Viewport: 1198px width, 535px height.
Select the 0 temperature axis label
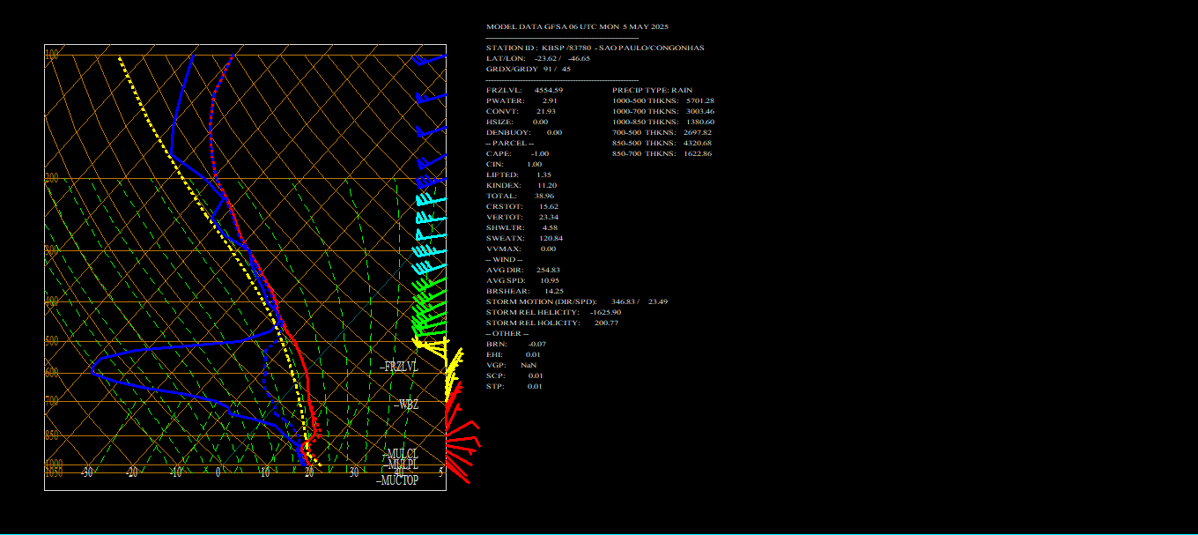point(218,472)
